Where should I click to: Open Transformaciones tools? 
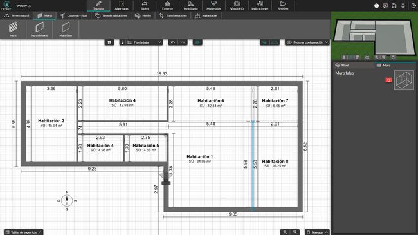(x=173, y=15)
